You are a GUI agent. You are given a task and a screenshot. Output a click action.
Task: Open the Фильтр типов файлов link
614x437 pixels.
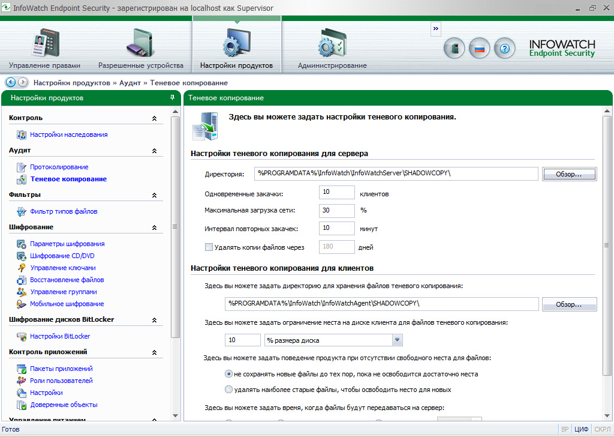click(x=64, y=211)
